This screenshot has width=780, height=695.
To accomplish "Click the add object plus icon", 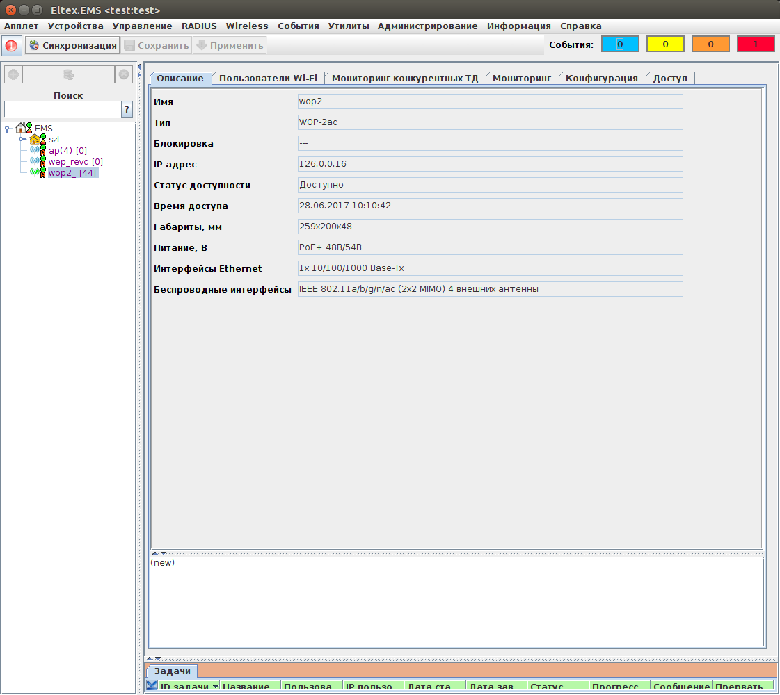I will point(13,74).
